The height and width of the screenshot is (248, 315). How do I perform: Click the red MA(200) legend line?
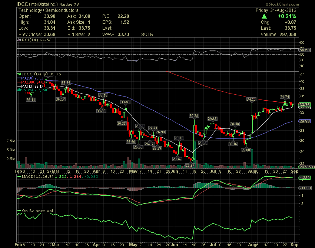(x=19, y=82)
